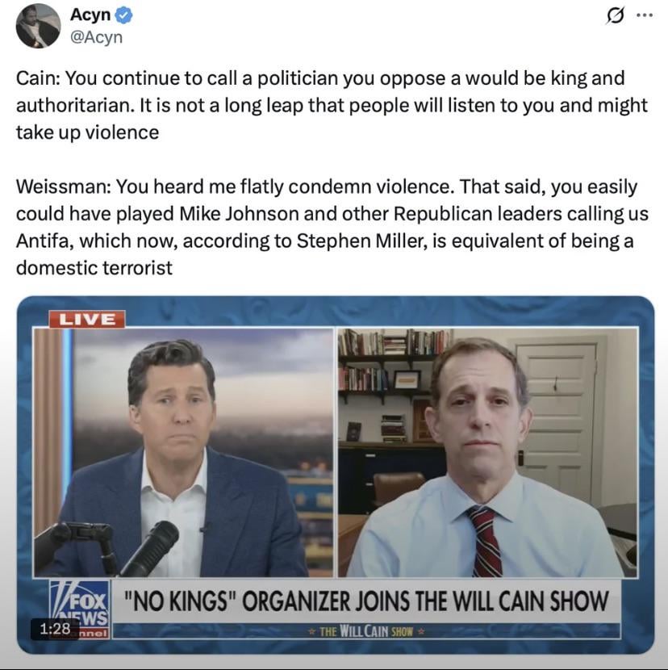Open the three-dot more options menu
Screen dimensions: 668x670
click(645, 15)
